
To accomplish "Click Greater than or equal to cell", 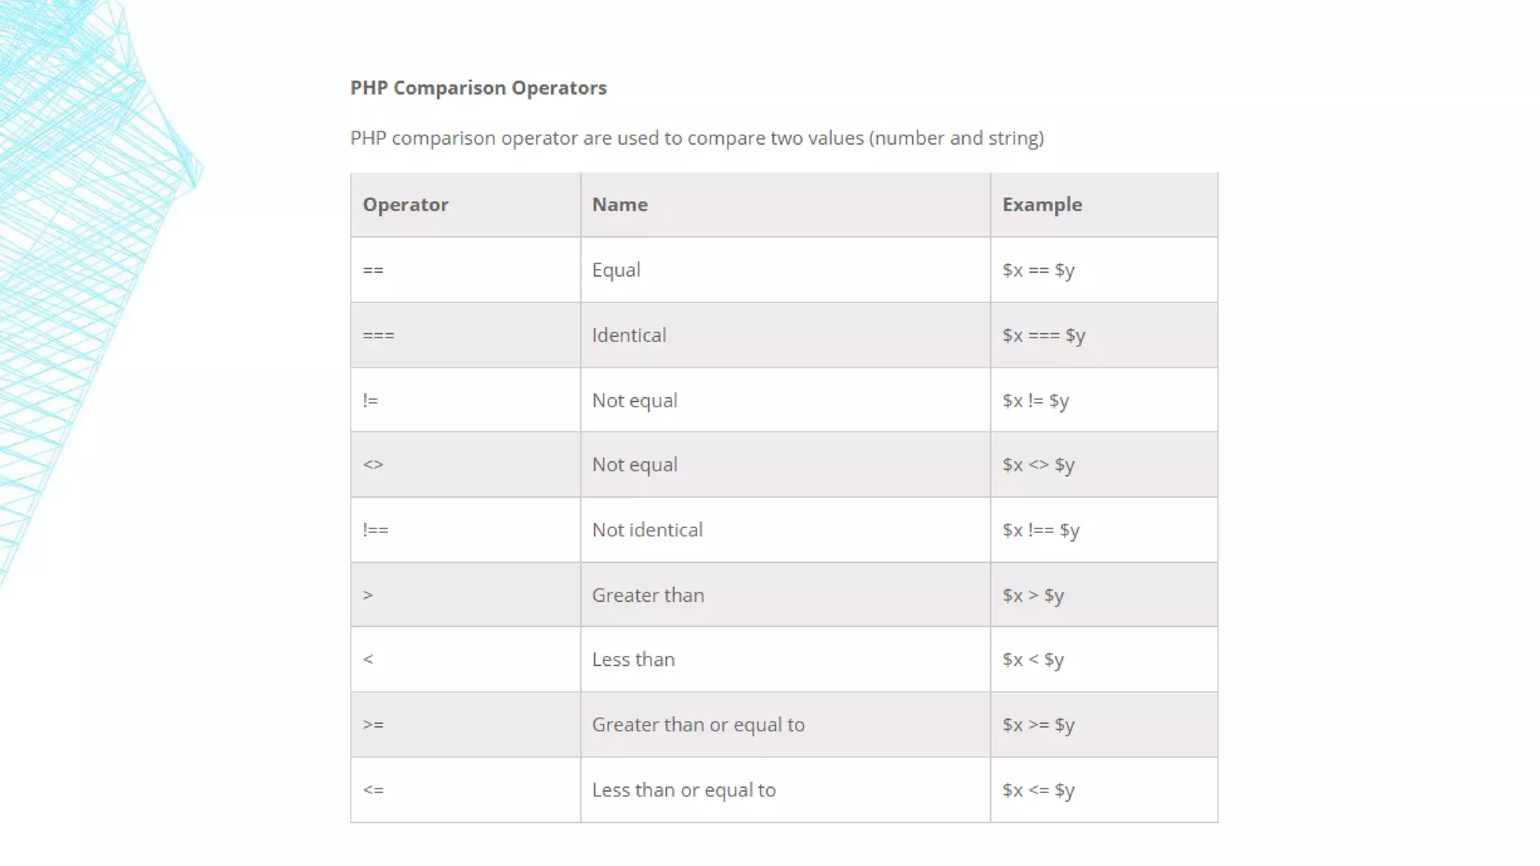I will coord(785,725).
